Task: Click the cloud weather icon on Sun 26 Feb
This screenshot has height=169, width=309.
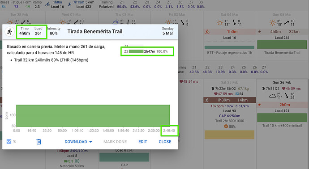Action: pyautogui.click(x=272, y=96)
